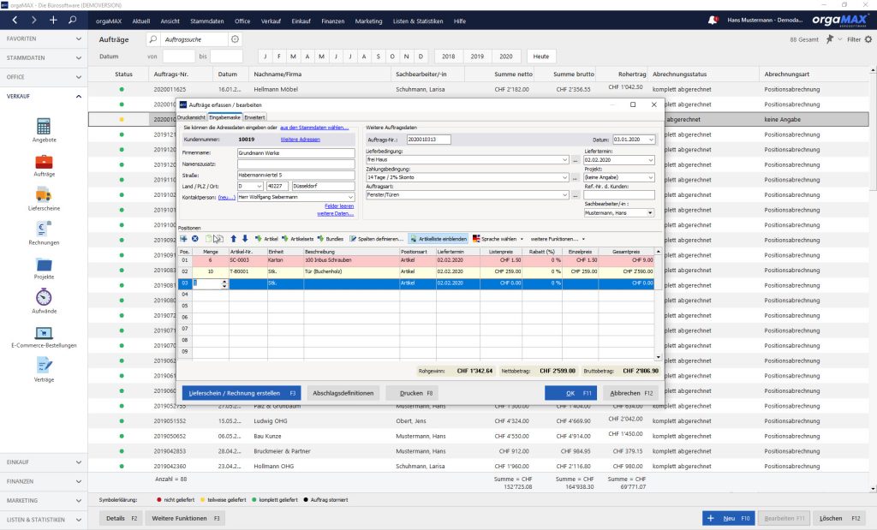Open the Aufträge module icon in sidebar
The width and height of the screenshot is (877, 530).
point(44,162)
